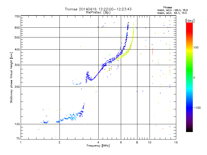Click the green zone near colorbar 0 label
Image resolution: width=207 pixels, height=155 pixels.
coord(189,78)
